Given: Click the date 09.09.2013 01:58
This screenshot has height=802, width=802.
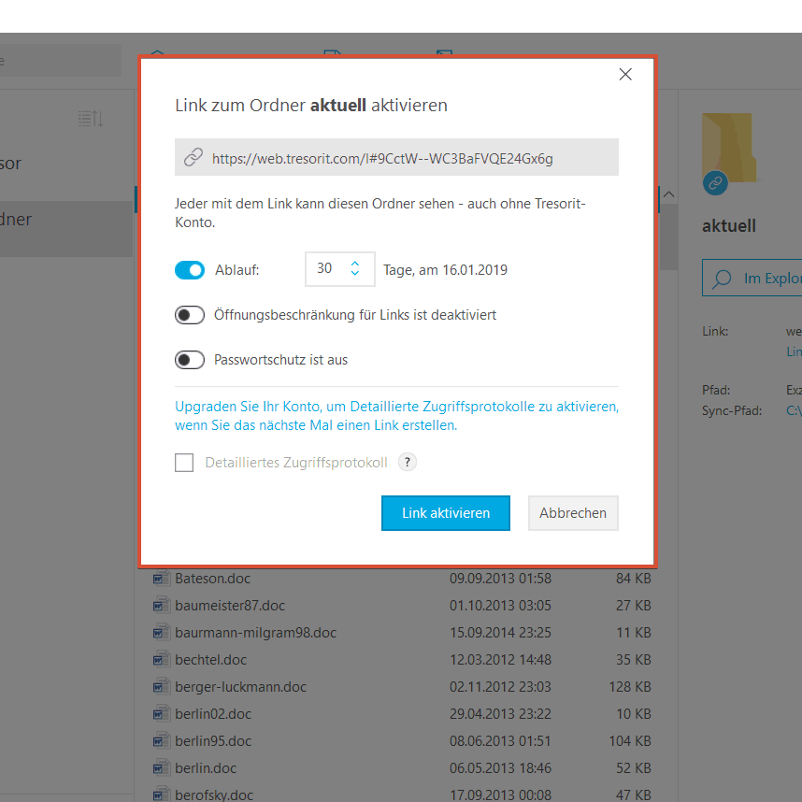Looking at the screenshot, I should (x=500, y=579).
